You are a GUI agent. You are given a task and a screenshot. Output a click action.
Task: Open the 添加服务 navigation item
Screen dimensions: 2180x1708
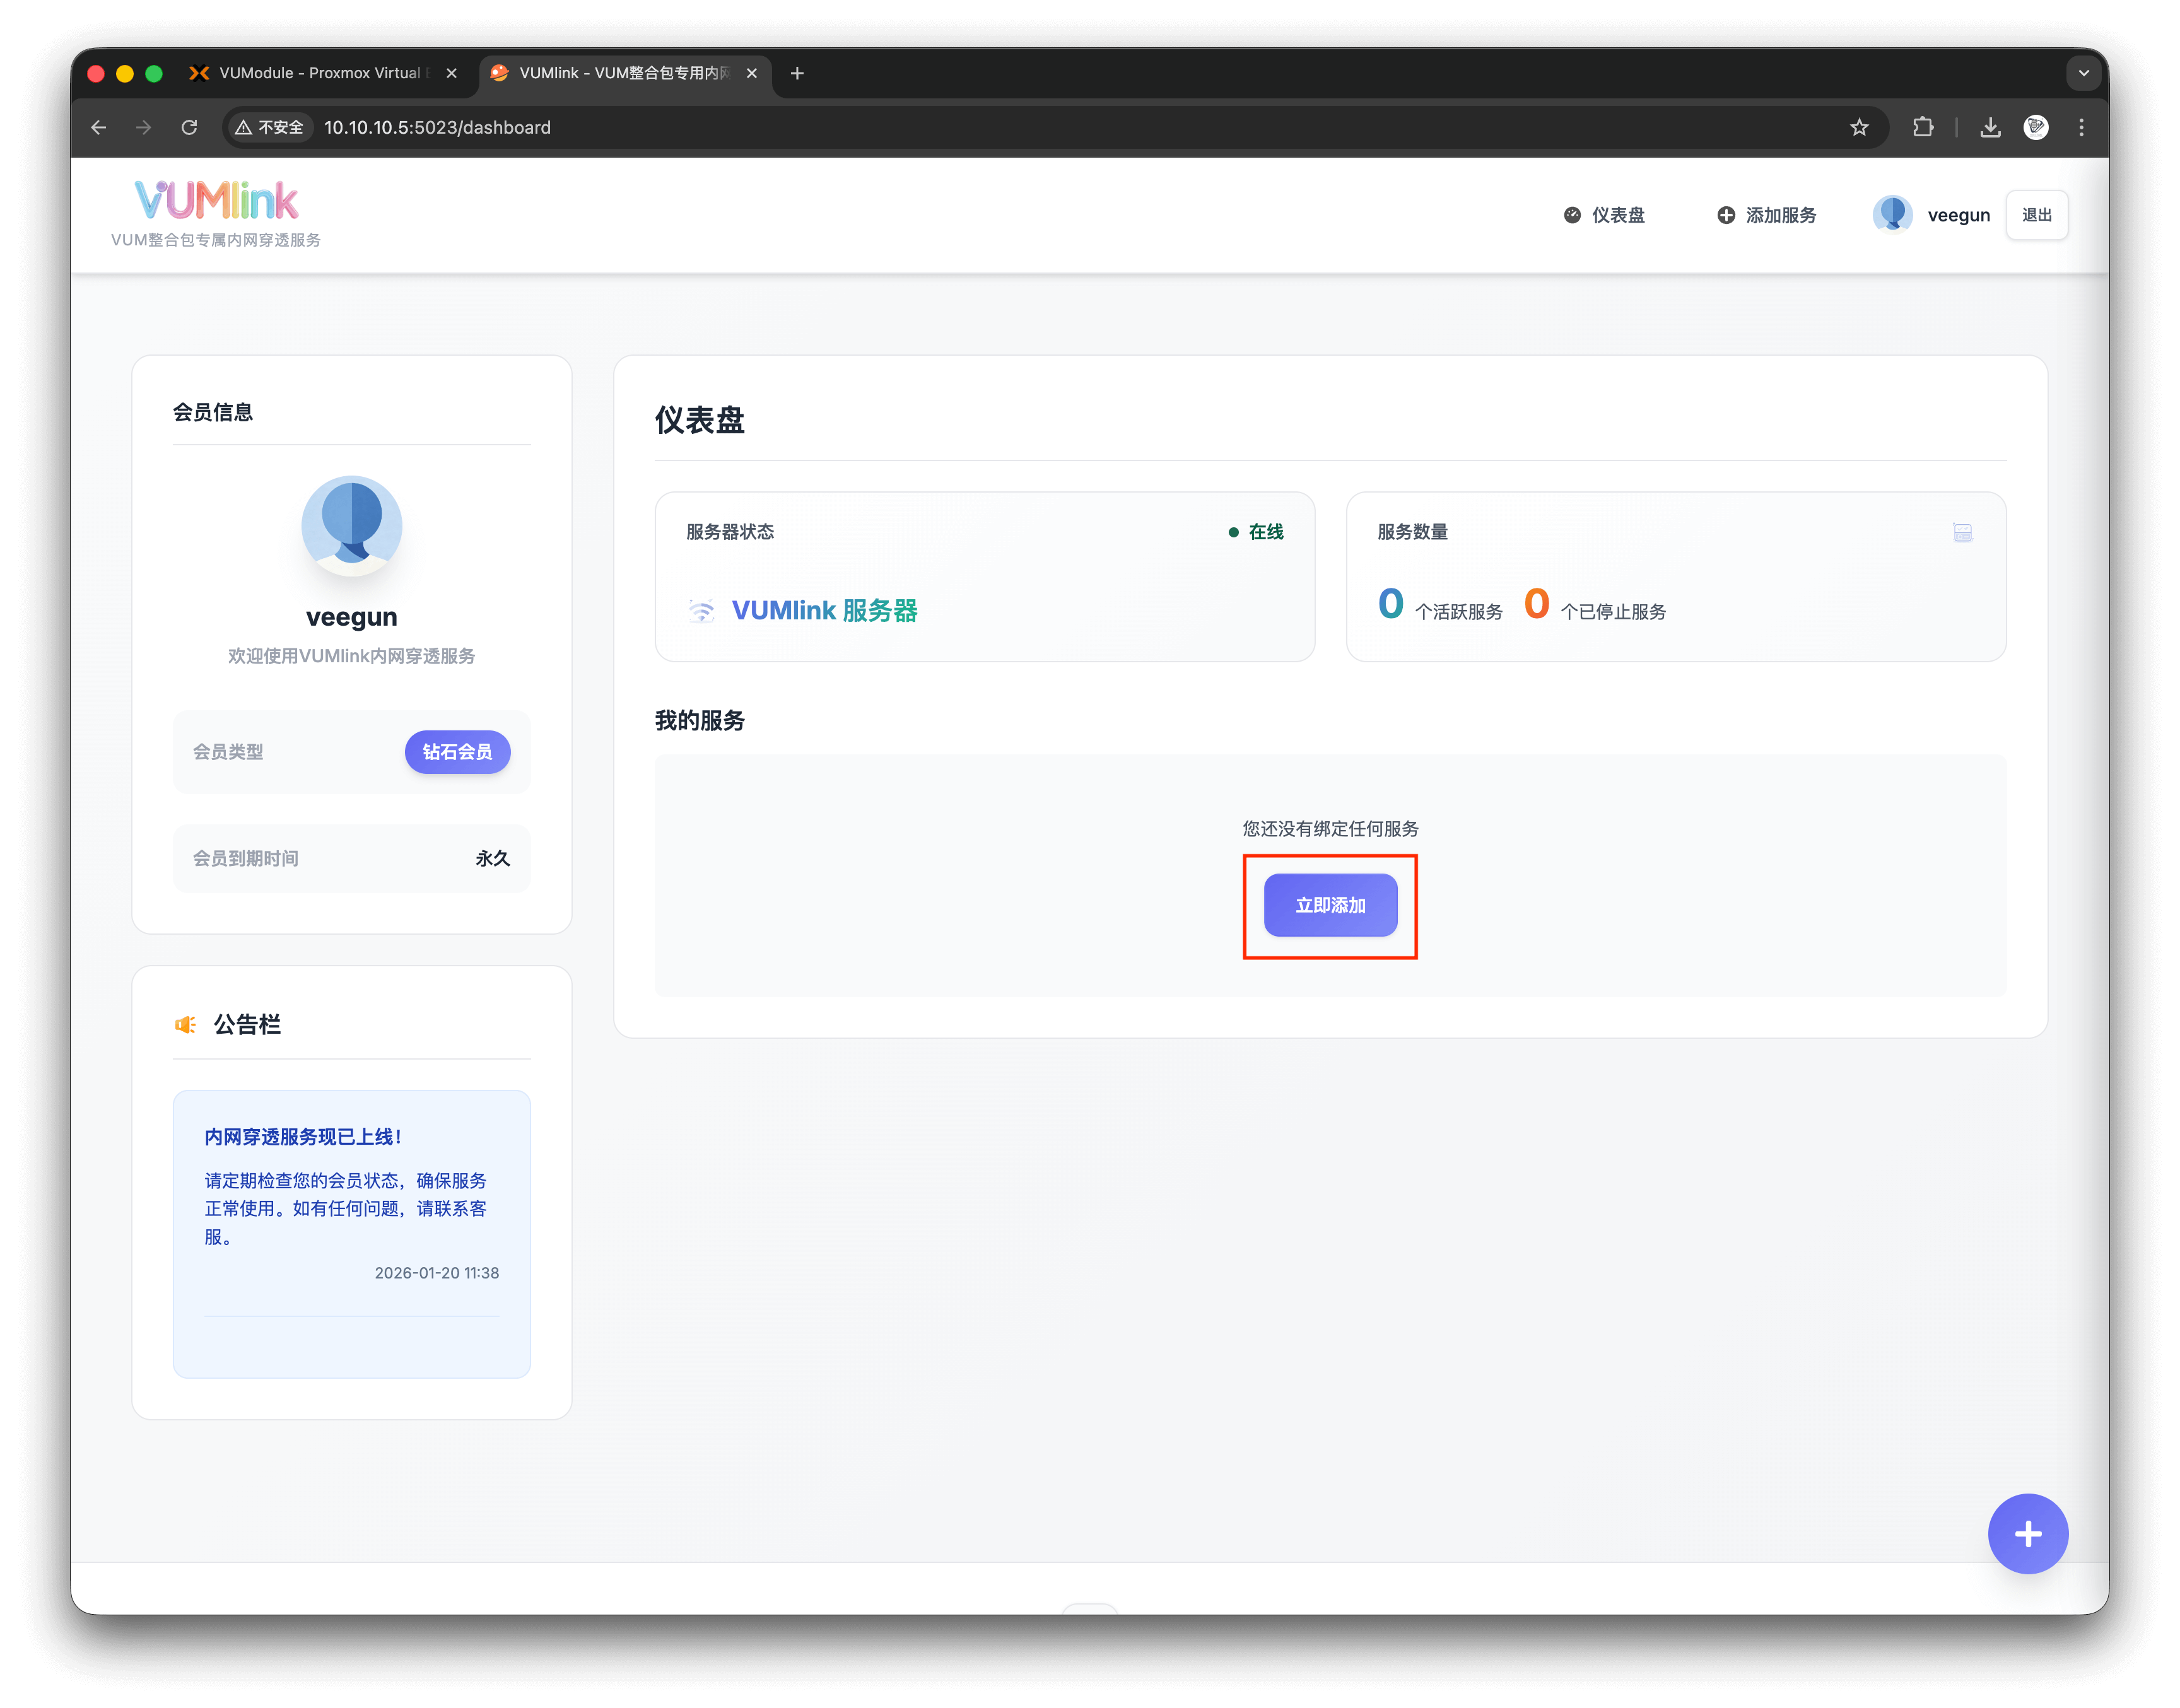coord(1767,215)
